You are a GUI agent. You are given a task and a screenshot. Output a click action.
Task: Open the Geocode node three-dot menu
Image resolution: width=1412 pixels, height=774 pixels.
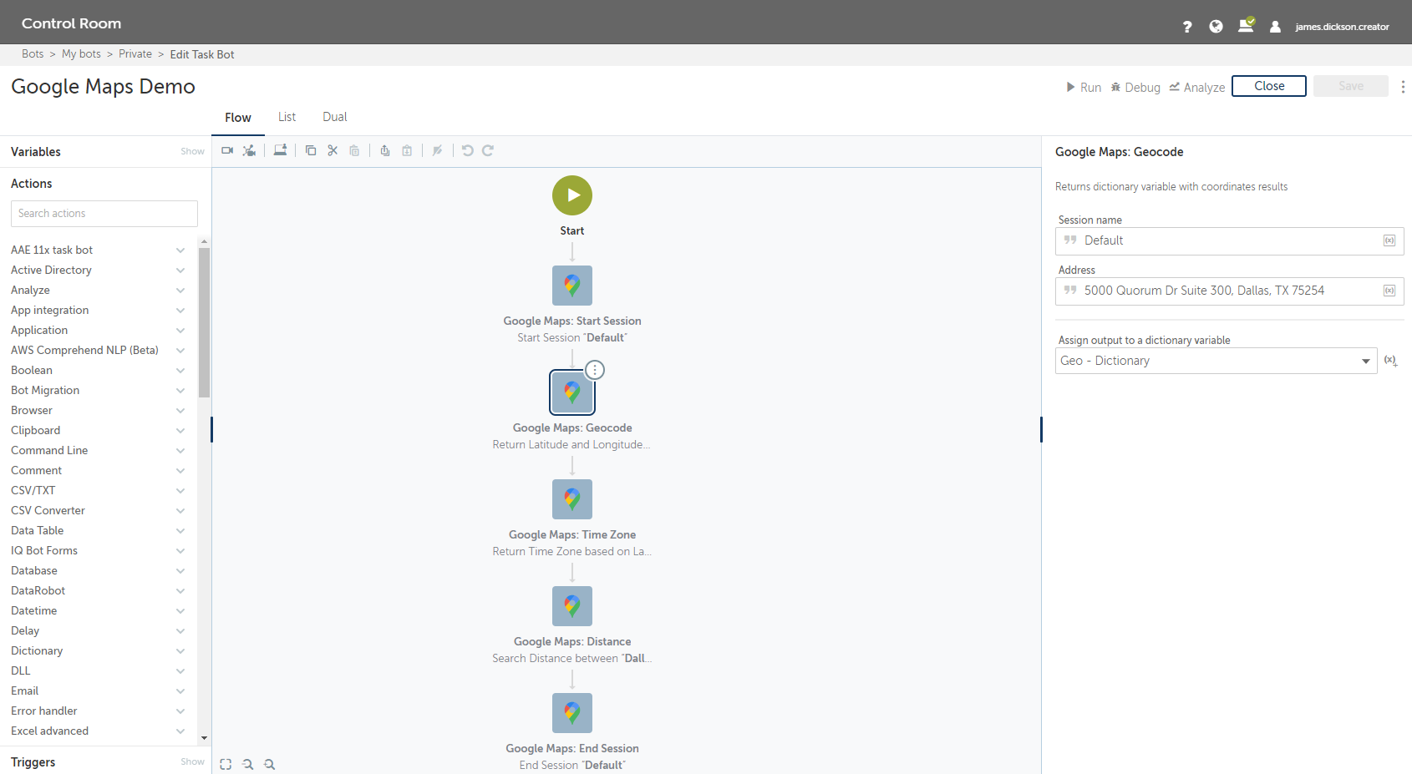tap(595, 370)
